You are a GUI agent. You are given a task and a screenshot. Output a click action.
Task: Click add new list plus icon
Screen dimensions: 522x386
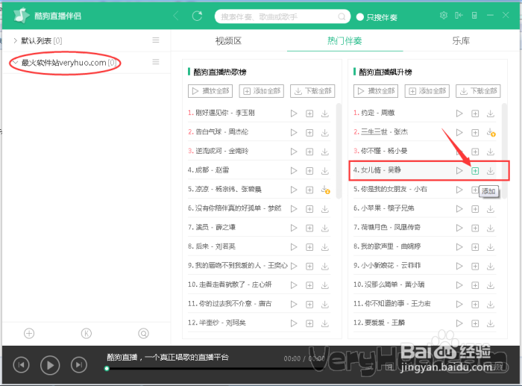click(x=29, y=333)
